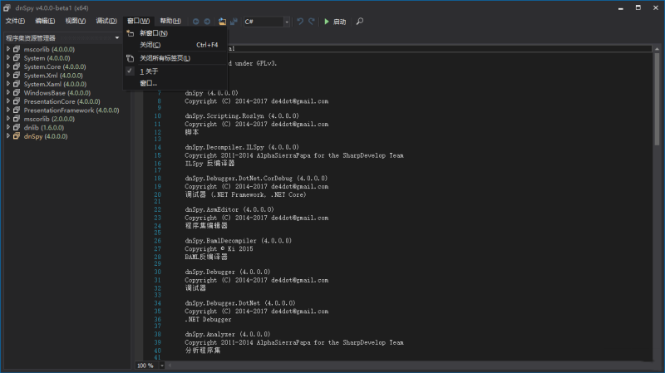The width and height of the screenshot is (665, 373).
Task: Expand the System.Core tree node
Action: point(8,66)
